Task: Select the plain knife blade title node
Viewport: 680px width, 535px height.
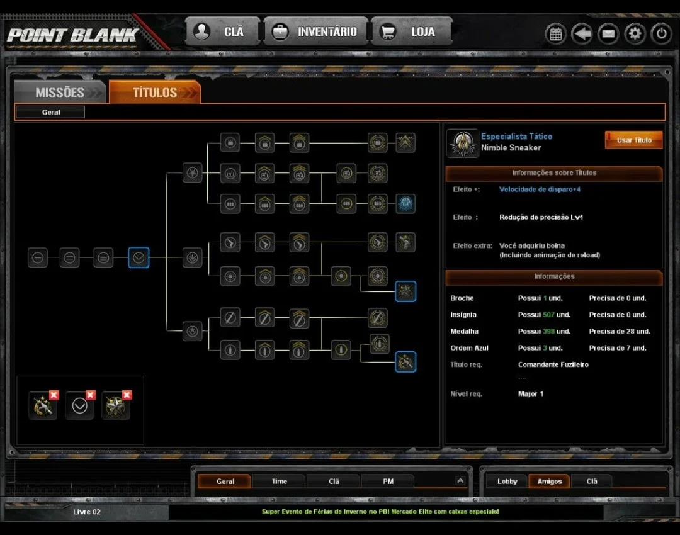Action: pyautogui.click(x=230, y=318)
